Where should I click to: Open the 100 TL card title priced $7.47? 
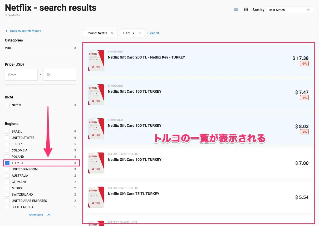point(135,91)
